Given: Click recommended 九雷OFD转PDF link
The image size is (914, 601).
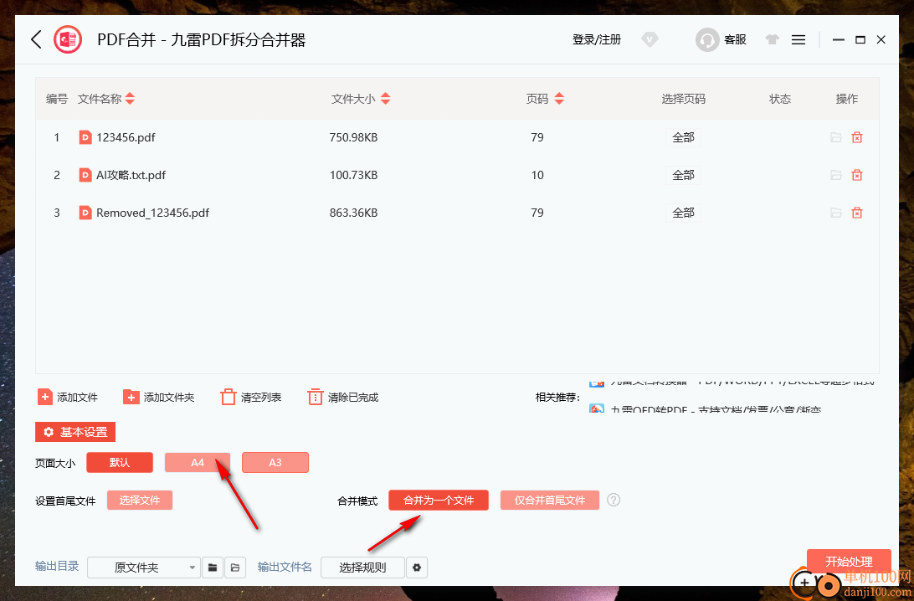Looking at the screenshot, I should [x=716, y=410].
